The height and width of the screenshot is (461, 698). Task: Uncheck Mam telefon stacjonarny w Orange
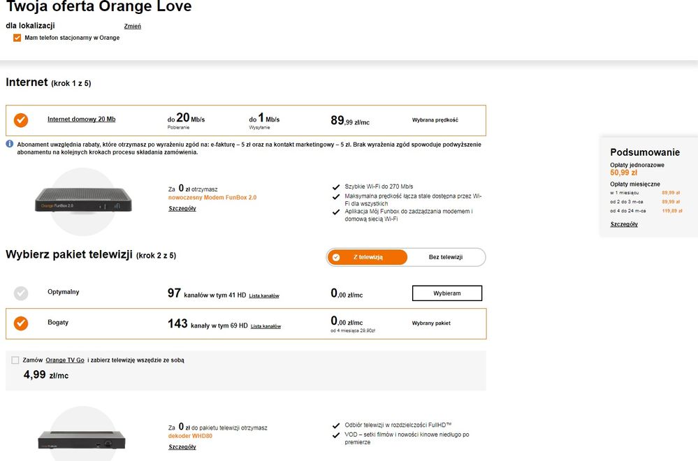[x=17, y=38]
